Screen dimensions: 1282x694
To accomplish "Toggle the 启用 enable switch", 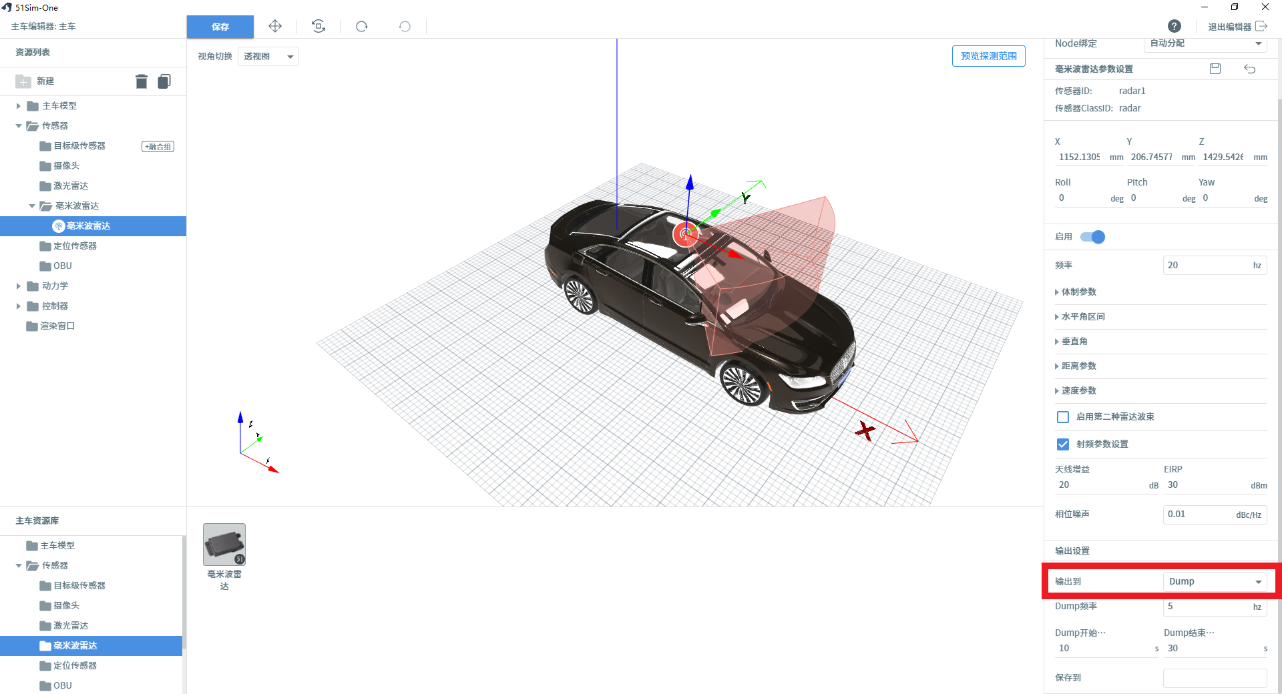I will pyautogui.click(x=1093, y=237).
